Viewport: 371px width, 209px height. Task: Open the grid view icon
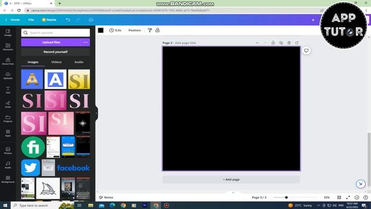click(339, 197)
